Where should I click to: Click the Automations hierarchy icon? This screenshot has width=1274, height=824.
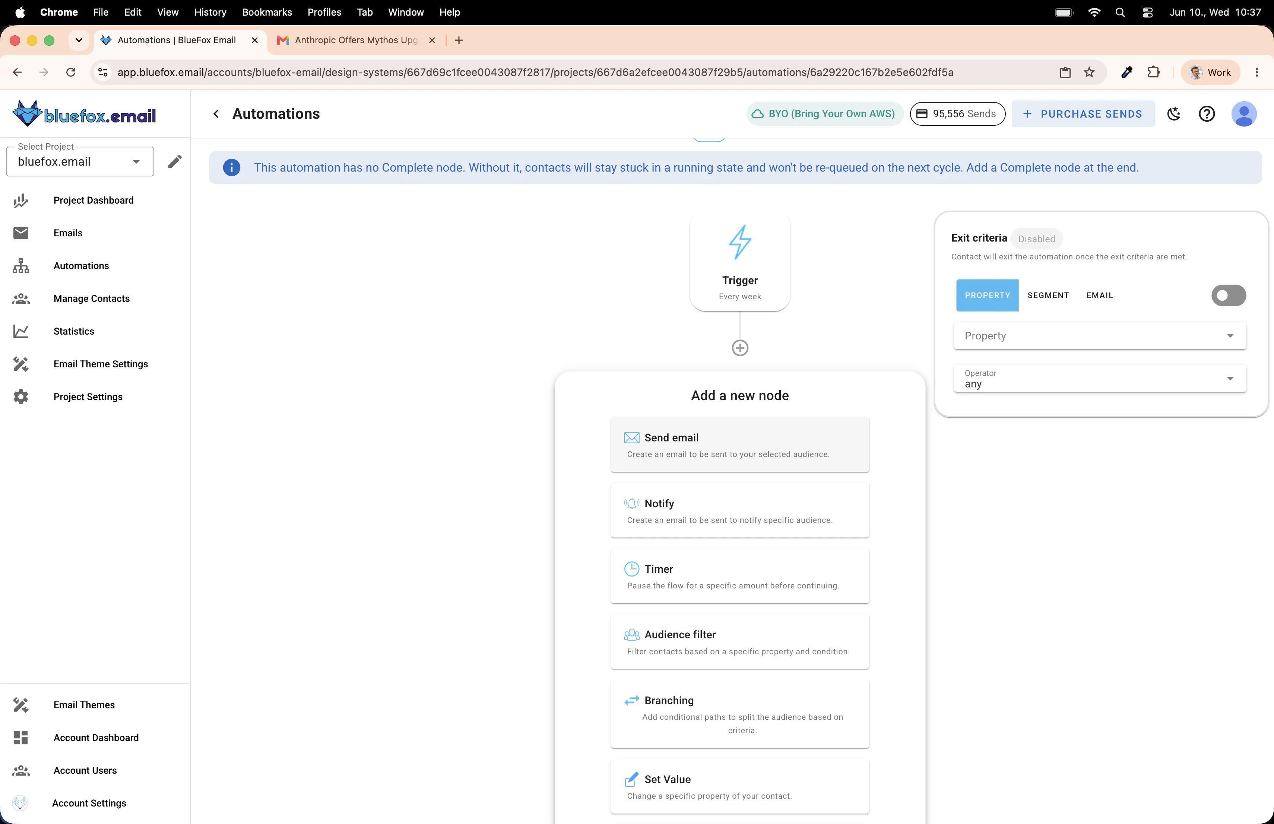pyautogui.click(x=21, y=266)
